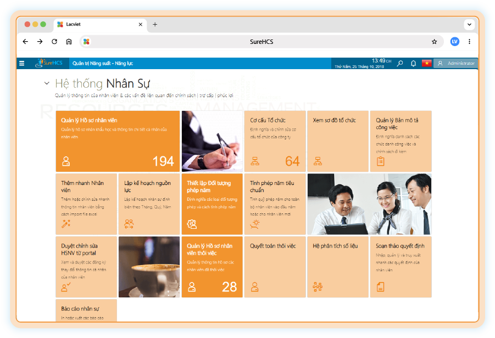Click magic wand icon in Thêm nhanh Nhân viên
This screenshot has height=338, width=495.
(x=66, y=224)
